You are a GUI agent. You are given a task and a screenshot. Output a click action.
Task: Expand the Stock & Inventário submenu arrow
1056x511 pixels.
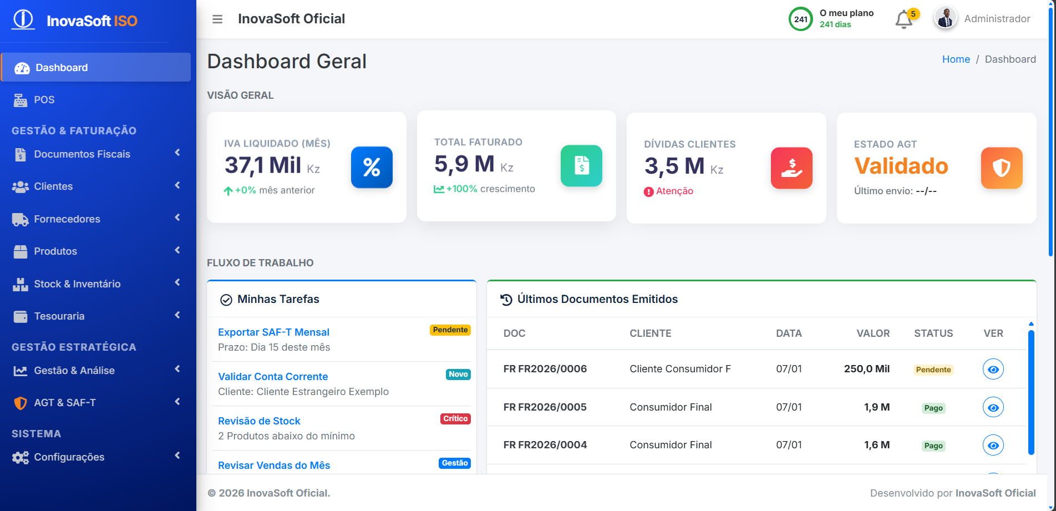click(177, 282)
